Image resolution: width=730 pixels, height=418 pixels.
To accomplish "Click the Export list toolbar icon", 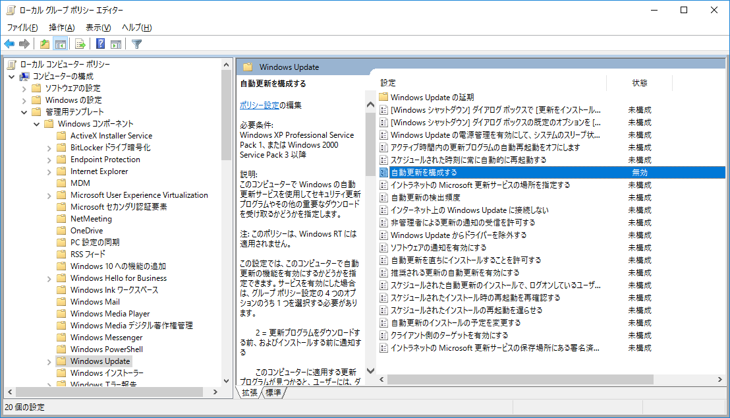I will coord(80,44).
